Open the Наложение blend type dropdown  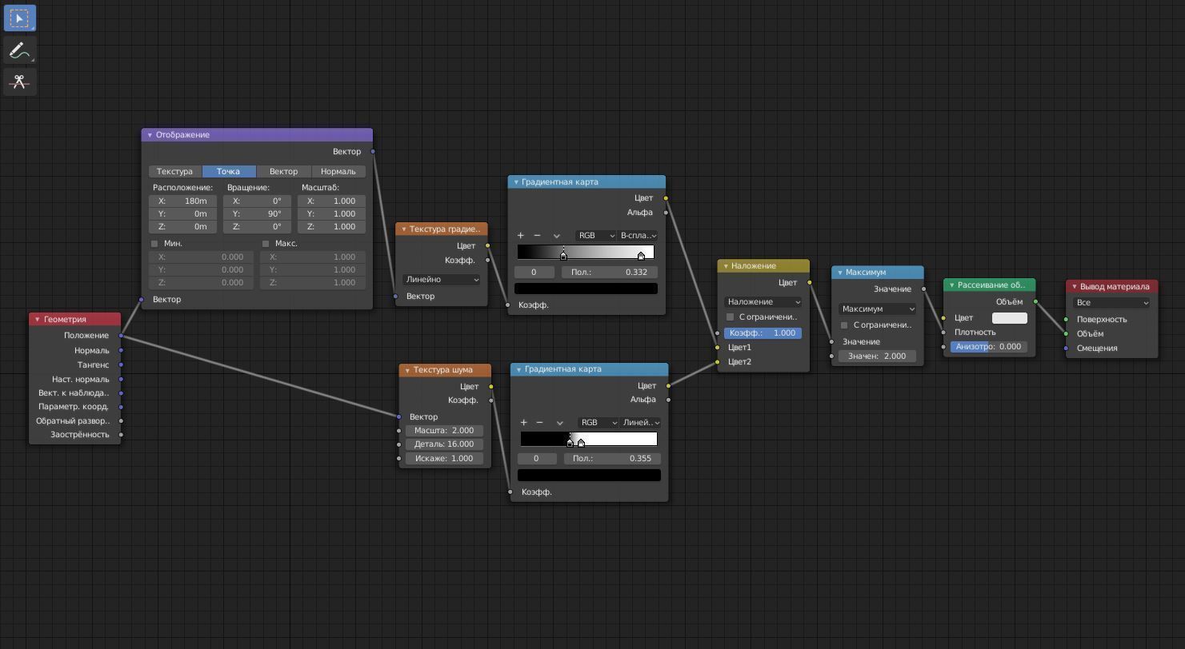[x=763, y=301]
